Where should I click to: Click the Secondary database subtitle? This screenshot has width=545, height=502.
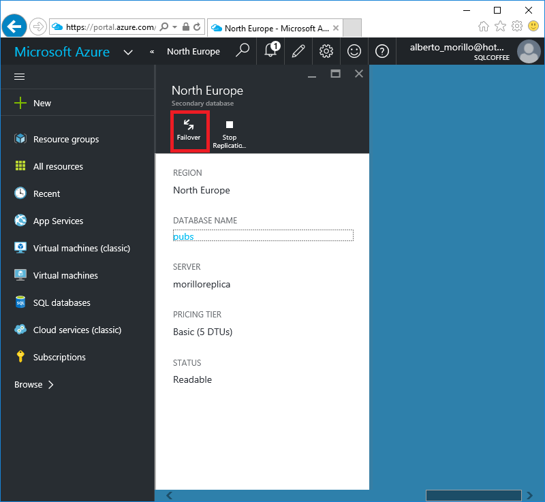pos(202,103)
